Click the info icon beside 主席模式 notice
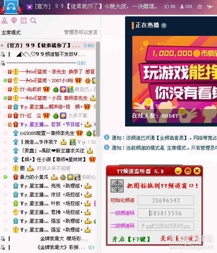The height and width of the screenshot is (253, 217). pos(107,147)
